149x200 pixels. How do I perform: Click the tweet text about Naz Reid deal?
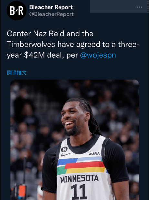click(x=73, y=45)
